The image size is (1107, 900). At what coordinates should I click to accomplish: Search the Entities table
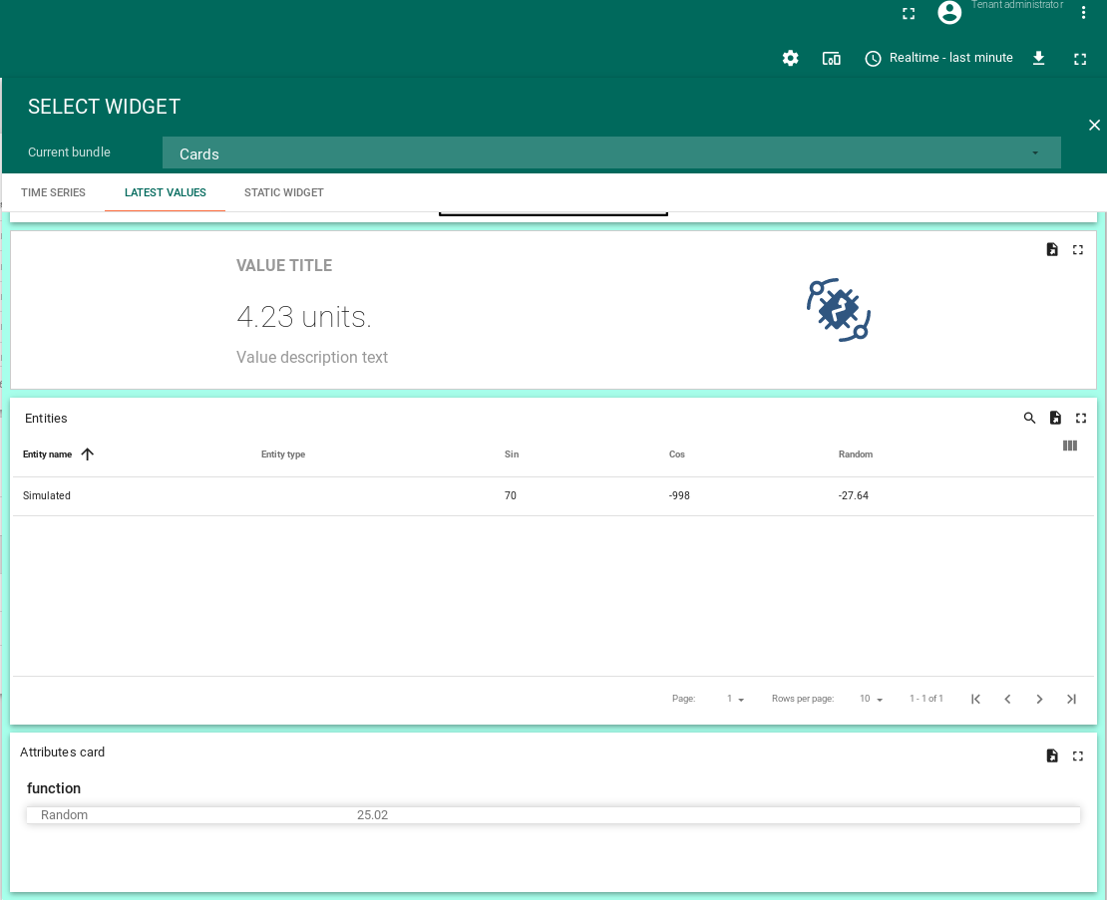pyautogui.click(x=1029, y=418)
